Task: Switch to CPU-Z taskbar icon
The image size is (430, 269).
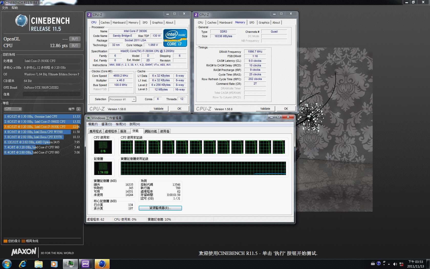Action: tap(85, 264)
